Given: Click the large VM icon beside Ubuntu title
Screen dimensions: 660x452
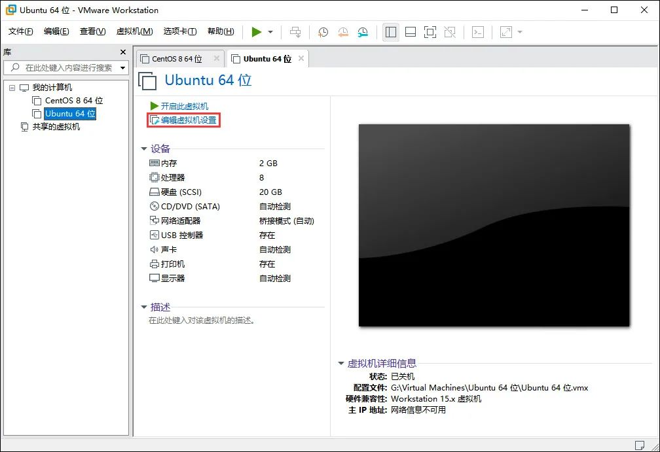Looking at the screenshot, I should [x=147, y=80].
